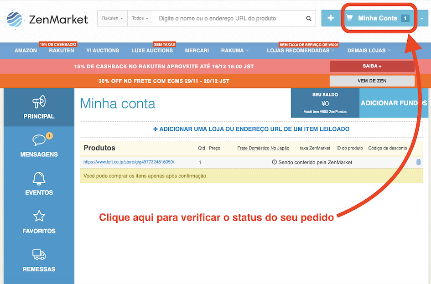This screenshot has height=284, width=431.
Task: Click ID do produto header
Action: (x=350, y=148)
